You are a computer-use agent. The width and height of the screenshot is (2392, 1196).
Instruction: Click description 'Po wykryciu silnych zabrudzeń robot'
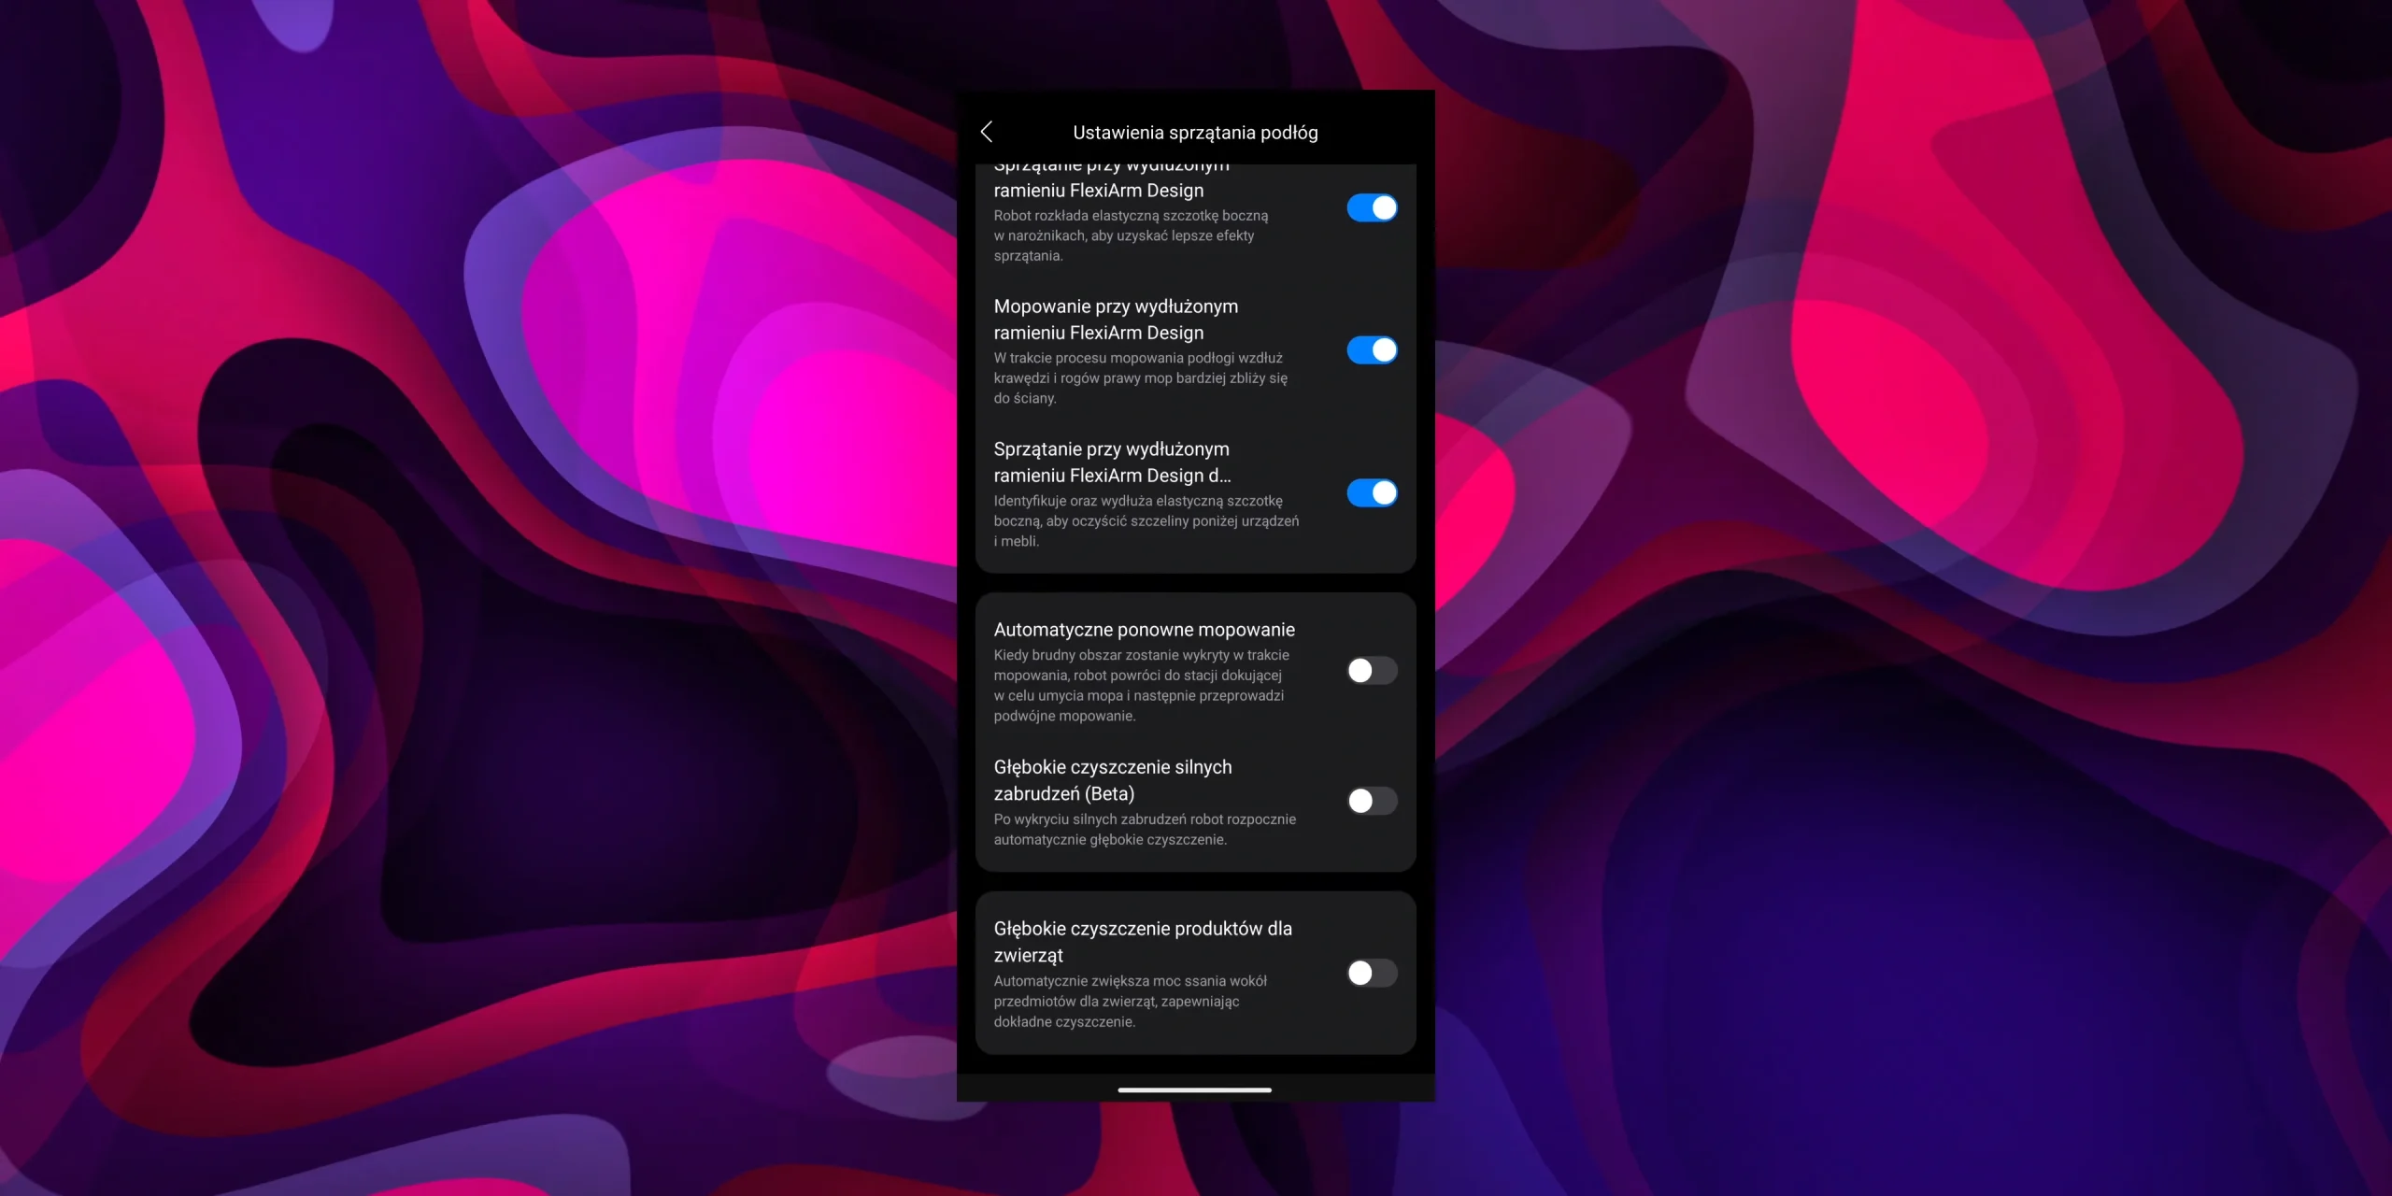click(1144, 829)
